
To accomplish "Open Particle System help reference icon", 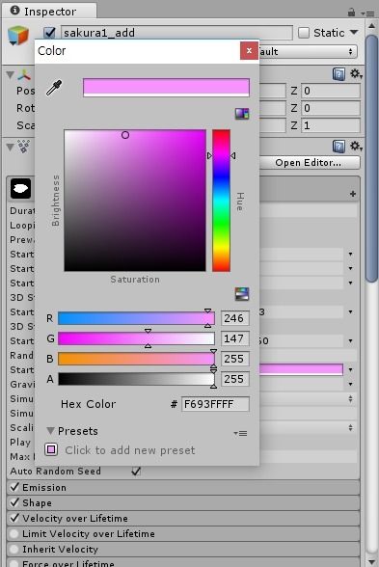I will click(x=338, y=147).
